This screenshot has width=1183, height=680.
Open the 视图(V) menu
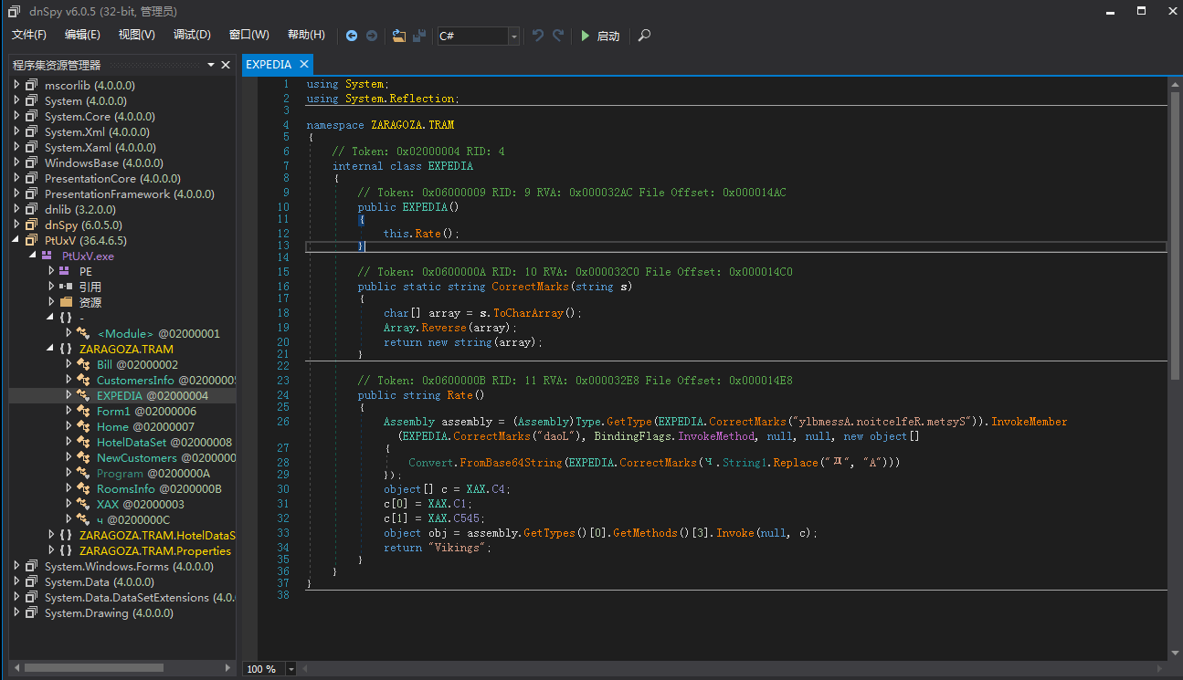click(x=136, y=35)
